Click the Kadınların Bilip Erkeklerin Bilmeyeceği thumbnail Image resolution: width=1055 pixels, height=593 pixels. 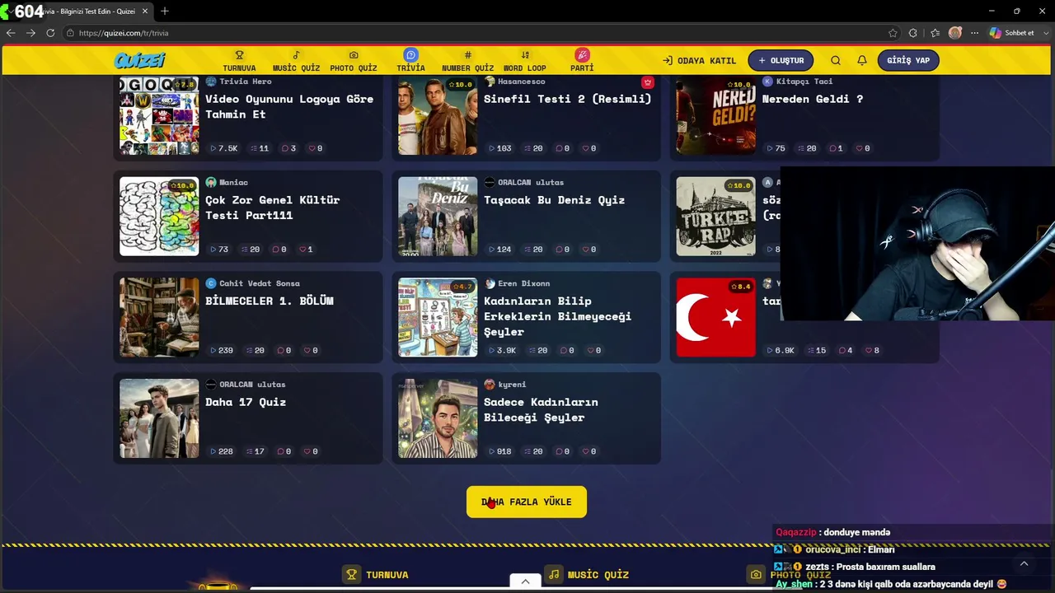[x=438, y=317]
